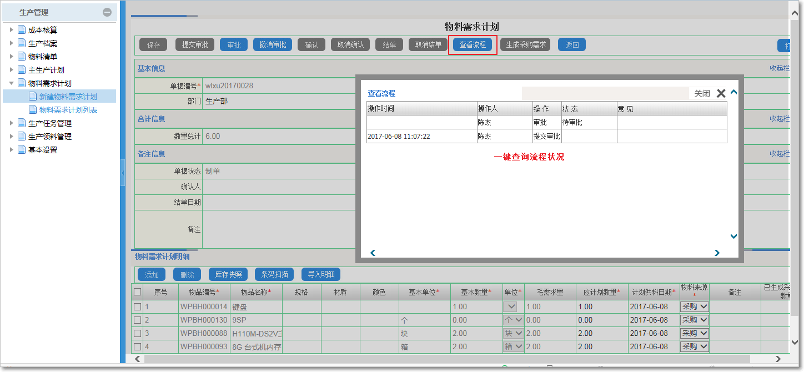Screen dimensions: 804x372
Task: Minimize the 生产管理 sidebar panel
Action: [x=105, y=12]
